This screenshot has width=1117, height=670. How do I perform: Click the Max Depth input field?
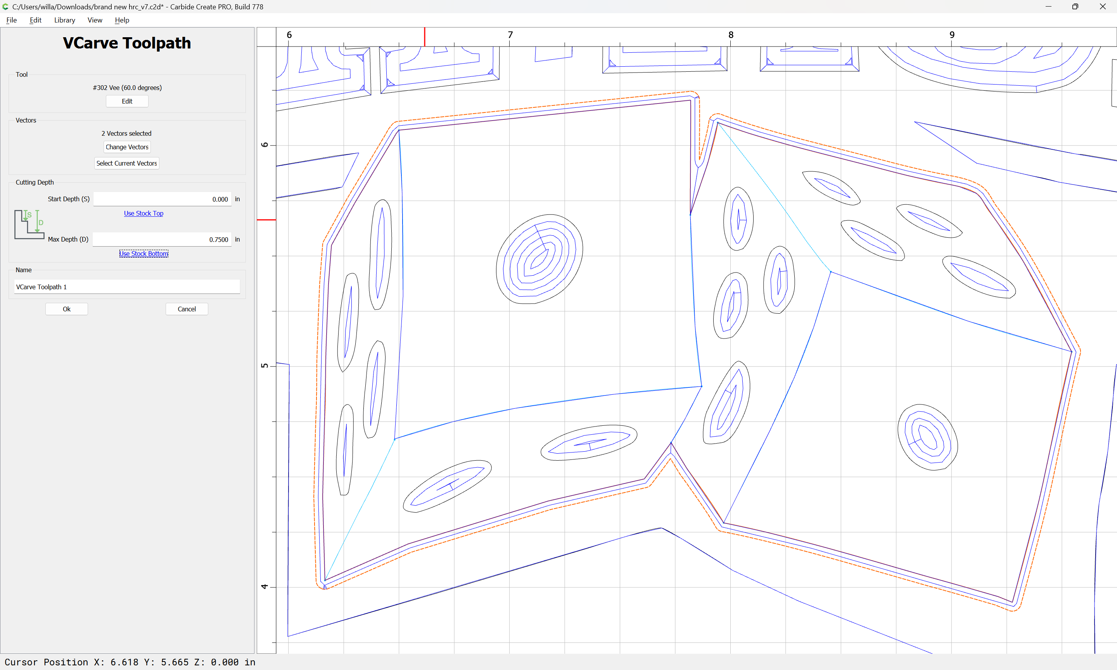pyautogui.click(x=162, y=239)
